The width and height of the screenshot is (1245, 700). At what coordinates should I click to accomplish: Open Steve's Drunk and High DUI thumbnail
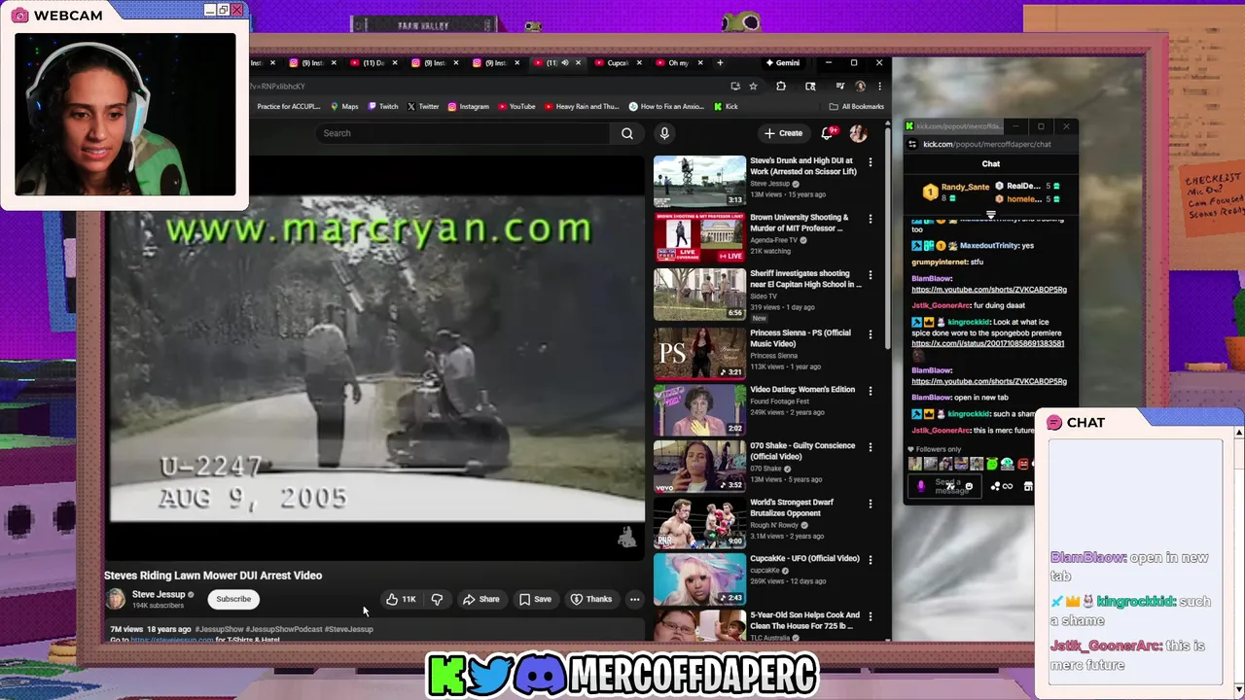click(x=699, y=181)
